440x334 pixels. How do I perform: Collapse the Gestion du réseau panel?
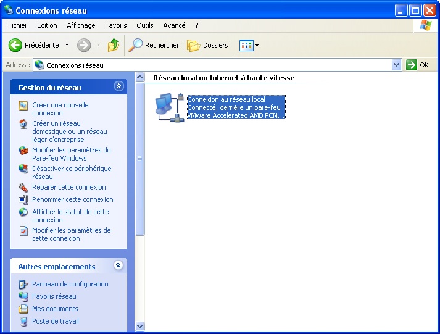pos(118,87)
